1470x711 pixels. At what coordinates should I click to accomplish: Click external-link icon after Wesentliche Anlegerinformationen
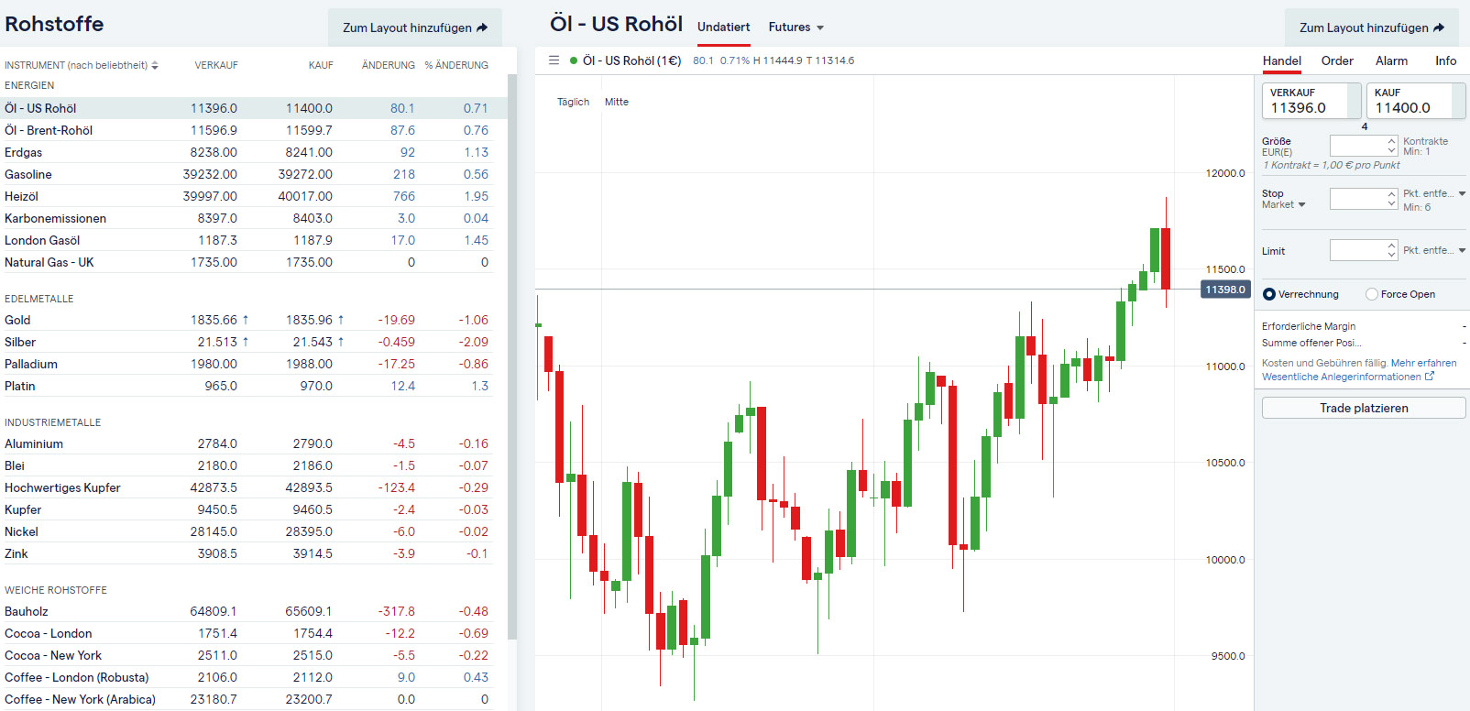(x=1430, y=377)
